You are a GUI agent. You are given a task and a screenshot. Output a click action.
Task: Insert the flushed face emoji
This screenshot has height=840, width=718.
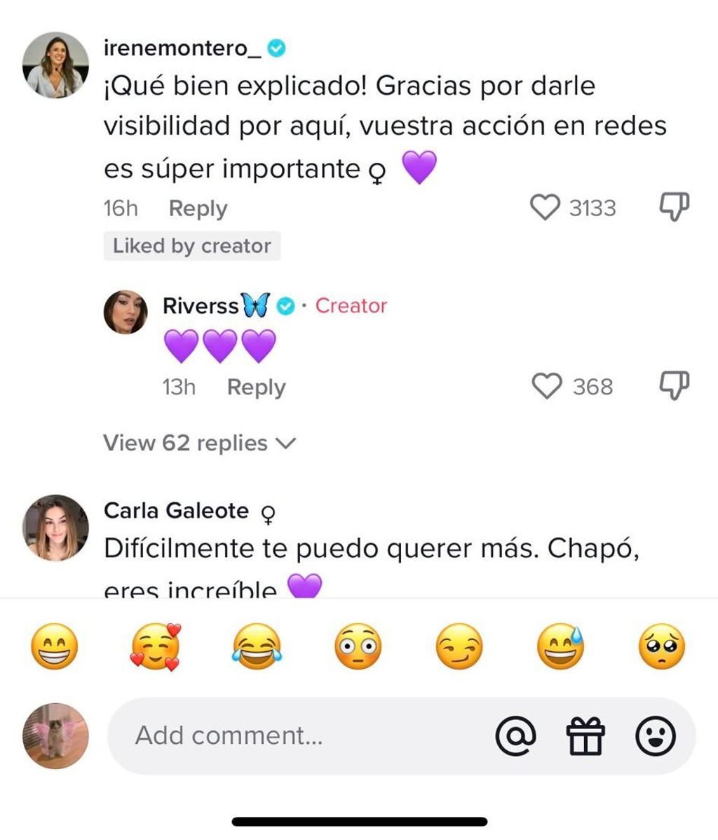[358, 646]
